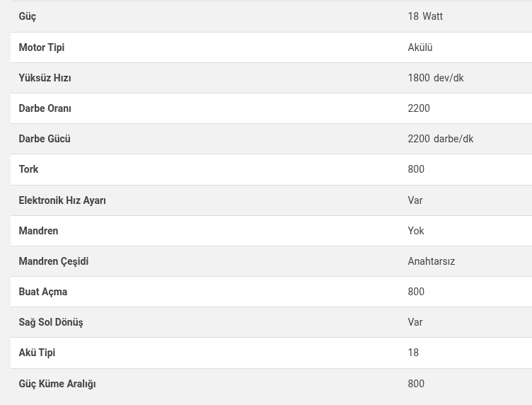This screenshot has width=532, height=405.
Task: Select the Yok value for Mandren
Action: (x=415, y=231)
